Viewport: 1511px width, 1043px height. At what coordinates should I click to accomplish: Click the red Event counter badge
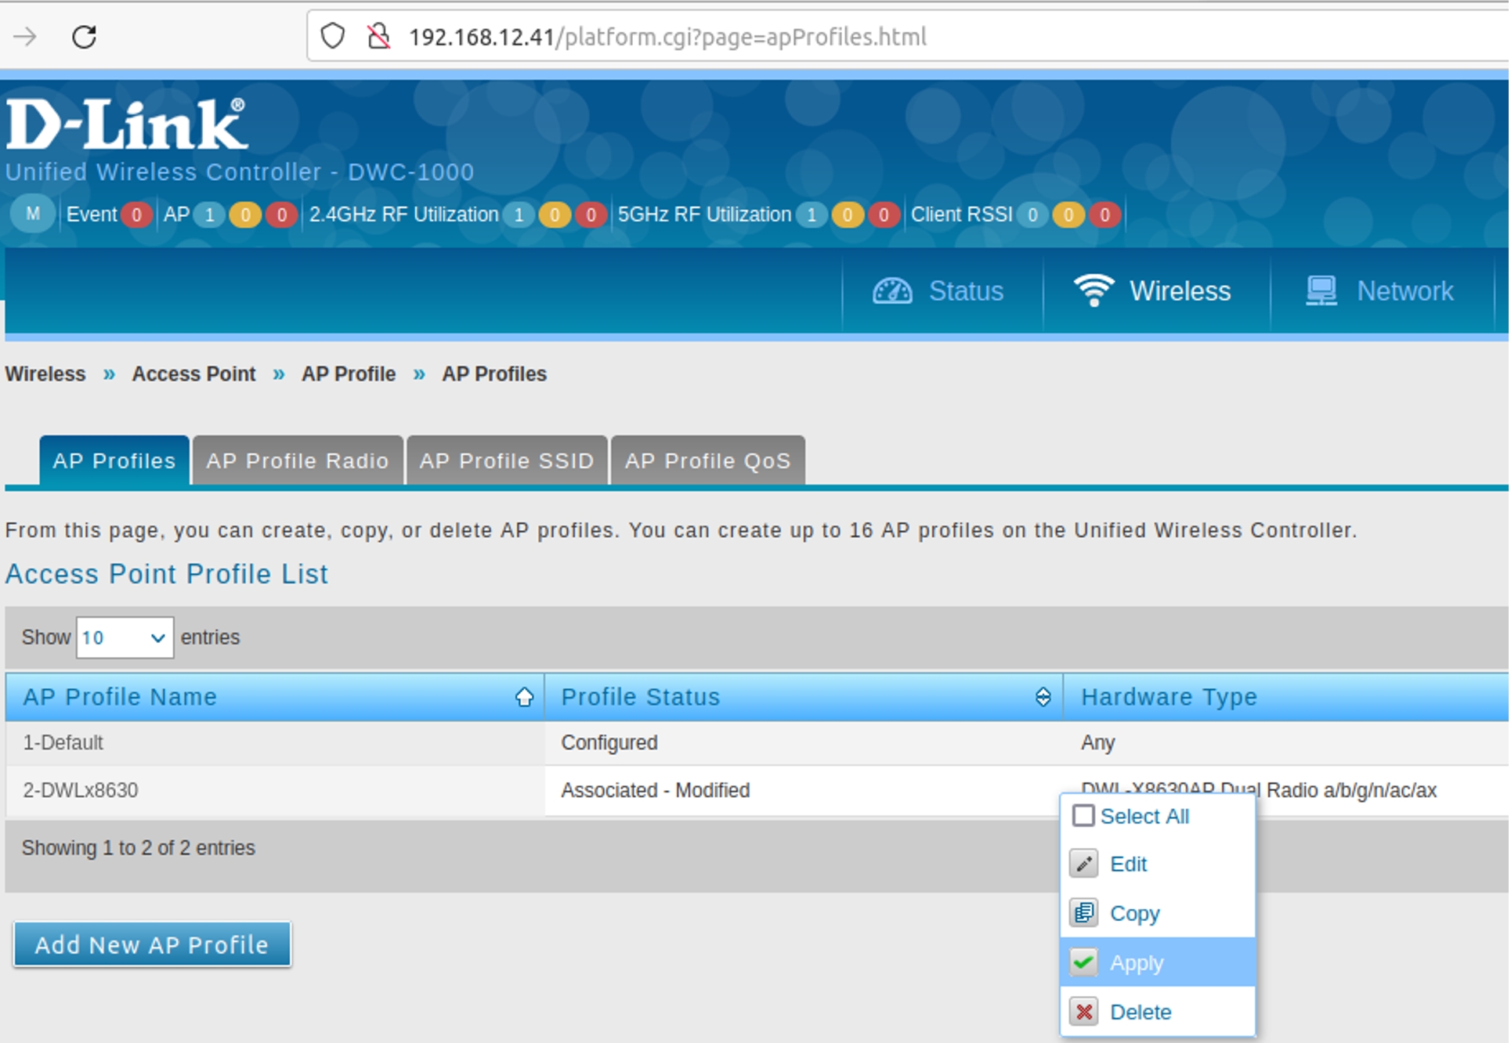[136, 215]
